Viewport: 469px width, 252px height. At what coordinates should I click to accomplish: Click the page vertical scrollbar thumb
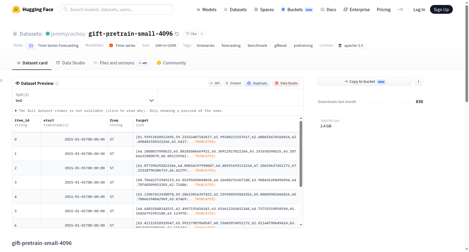point(467,54)
